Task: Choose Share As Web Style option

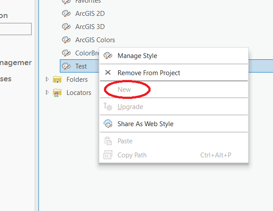Action: [145, 124]
